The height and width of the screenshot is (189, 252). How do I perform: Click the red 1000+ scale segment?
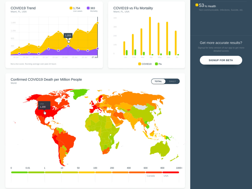pos(171,172)
